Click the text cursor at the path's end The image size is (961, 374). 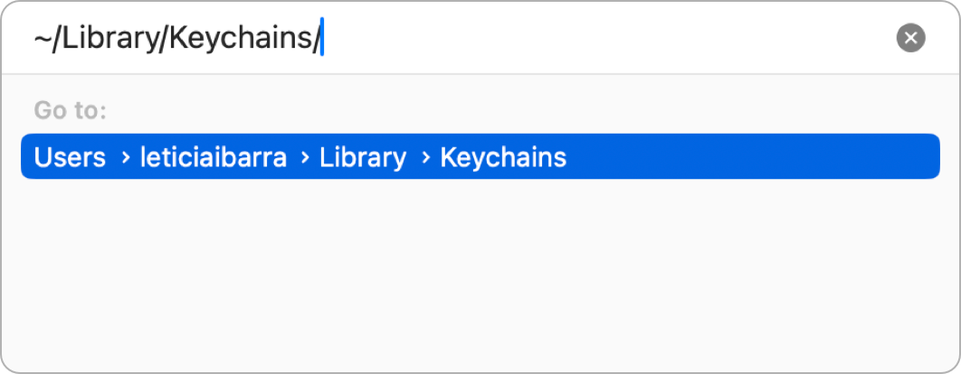322,39
